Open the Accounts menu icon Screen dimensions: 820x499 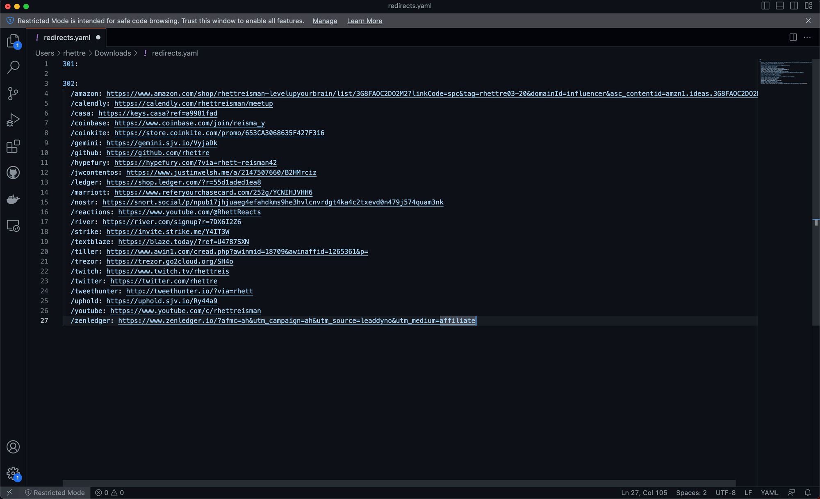(13, 447)
